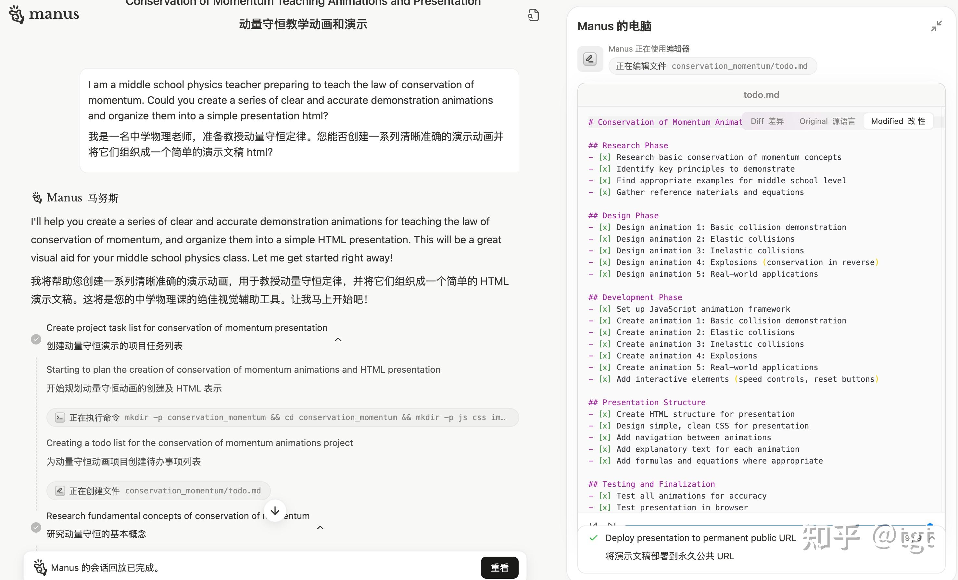Image resolution: width=958 pixels, height=580 pixels.
Task: Click the green checkmark beside Deploy presentation step
Action: point(593,538)
